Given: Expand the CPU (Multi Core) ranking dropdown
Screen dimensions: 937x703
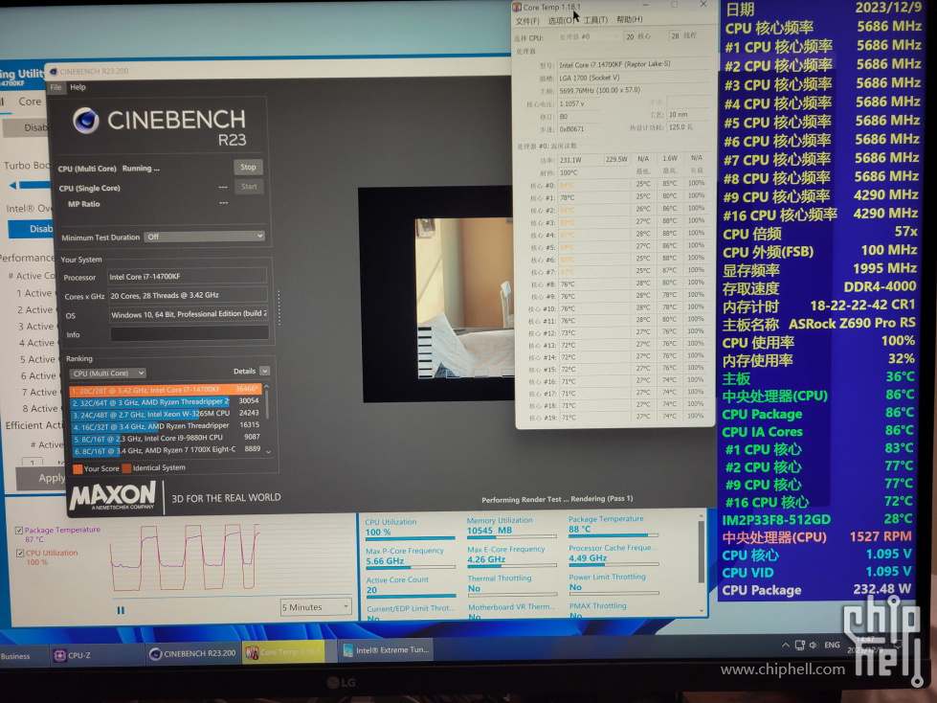Looking at the screenshot, I should pos(107,373).
